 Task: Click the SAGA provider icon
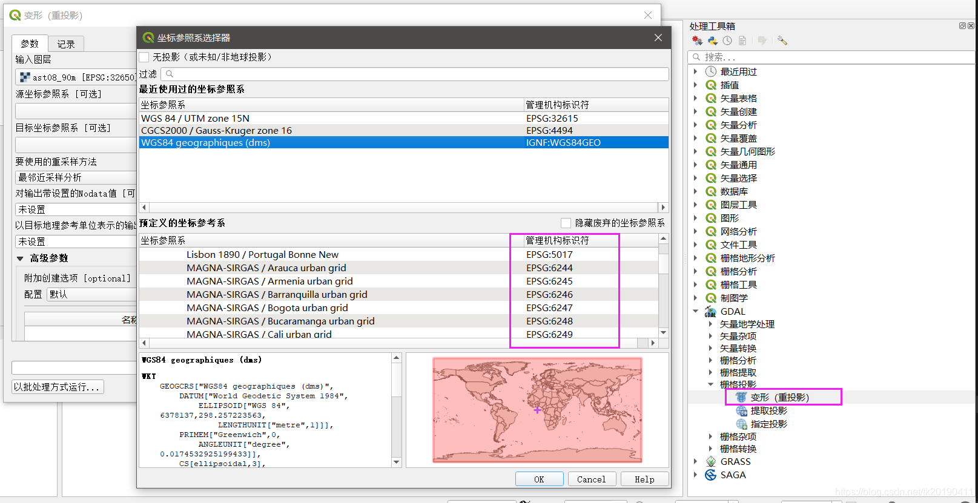click(x=711, y=475)
